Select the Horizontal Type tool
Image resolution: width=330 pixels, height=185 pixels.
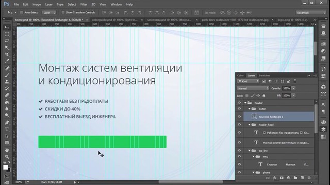point(7,129)
